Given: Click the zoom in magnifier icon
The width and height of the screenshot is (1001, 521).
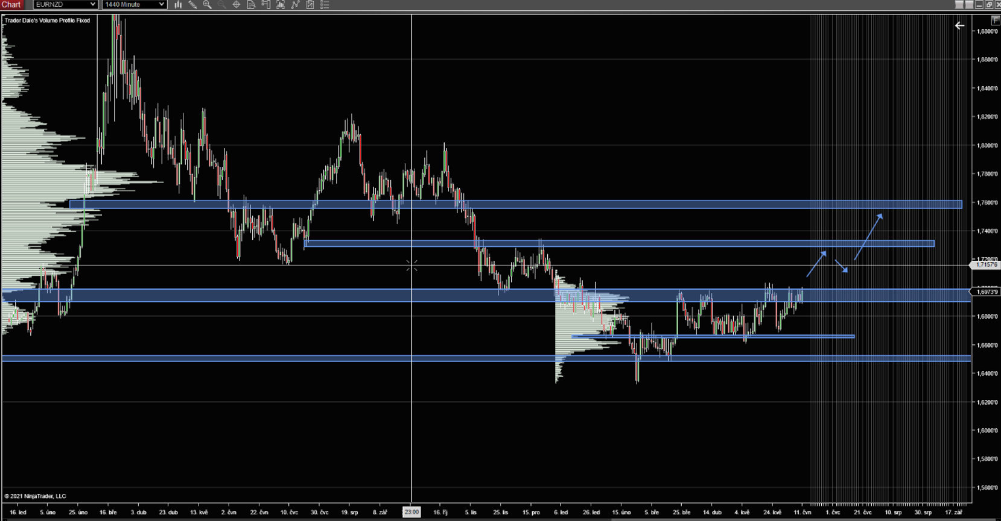Looking at the screenshot, I should [x=207, y=5].
